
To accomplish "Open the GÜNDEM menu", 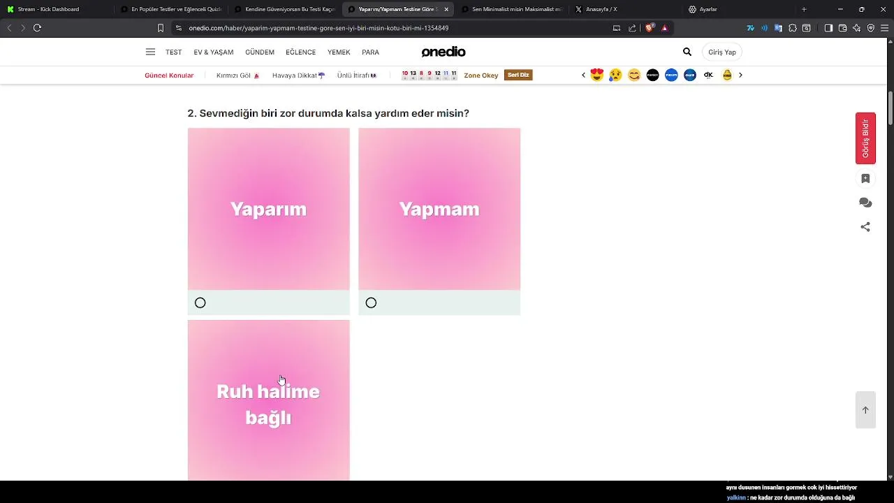I will pyautogui.click(x=260, y=52).
